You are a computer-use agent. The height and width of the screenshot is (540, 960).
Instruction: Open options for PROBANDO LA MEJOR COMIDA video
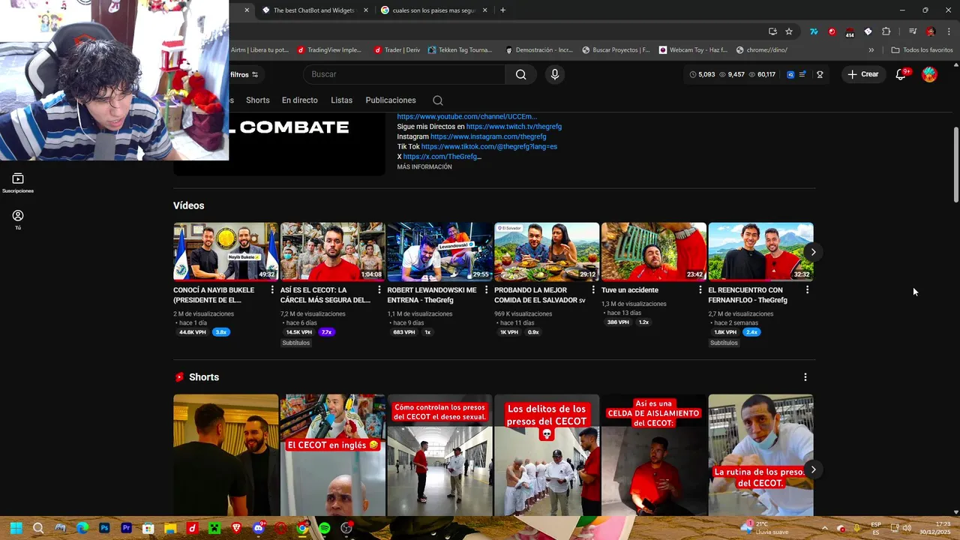click(x=593, y=289)
